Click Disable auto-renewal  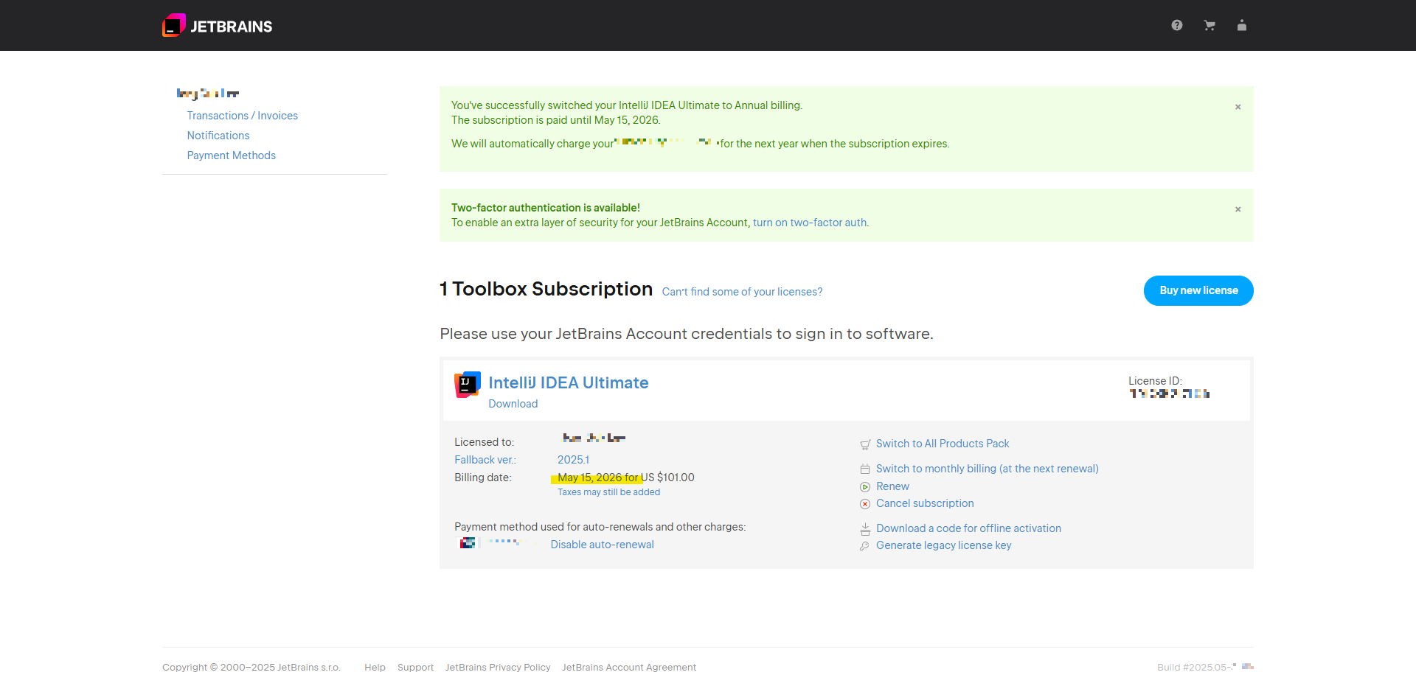pyautogui.click(x=603, y=545)
